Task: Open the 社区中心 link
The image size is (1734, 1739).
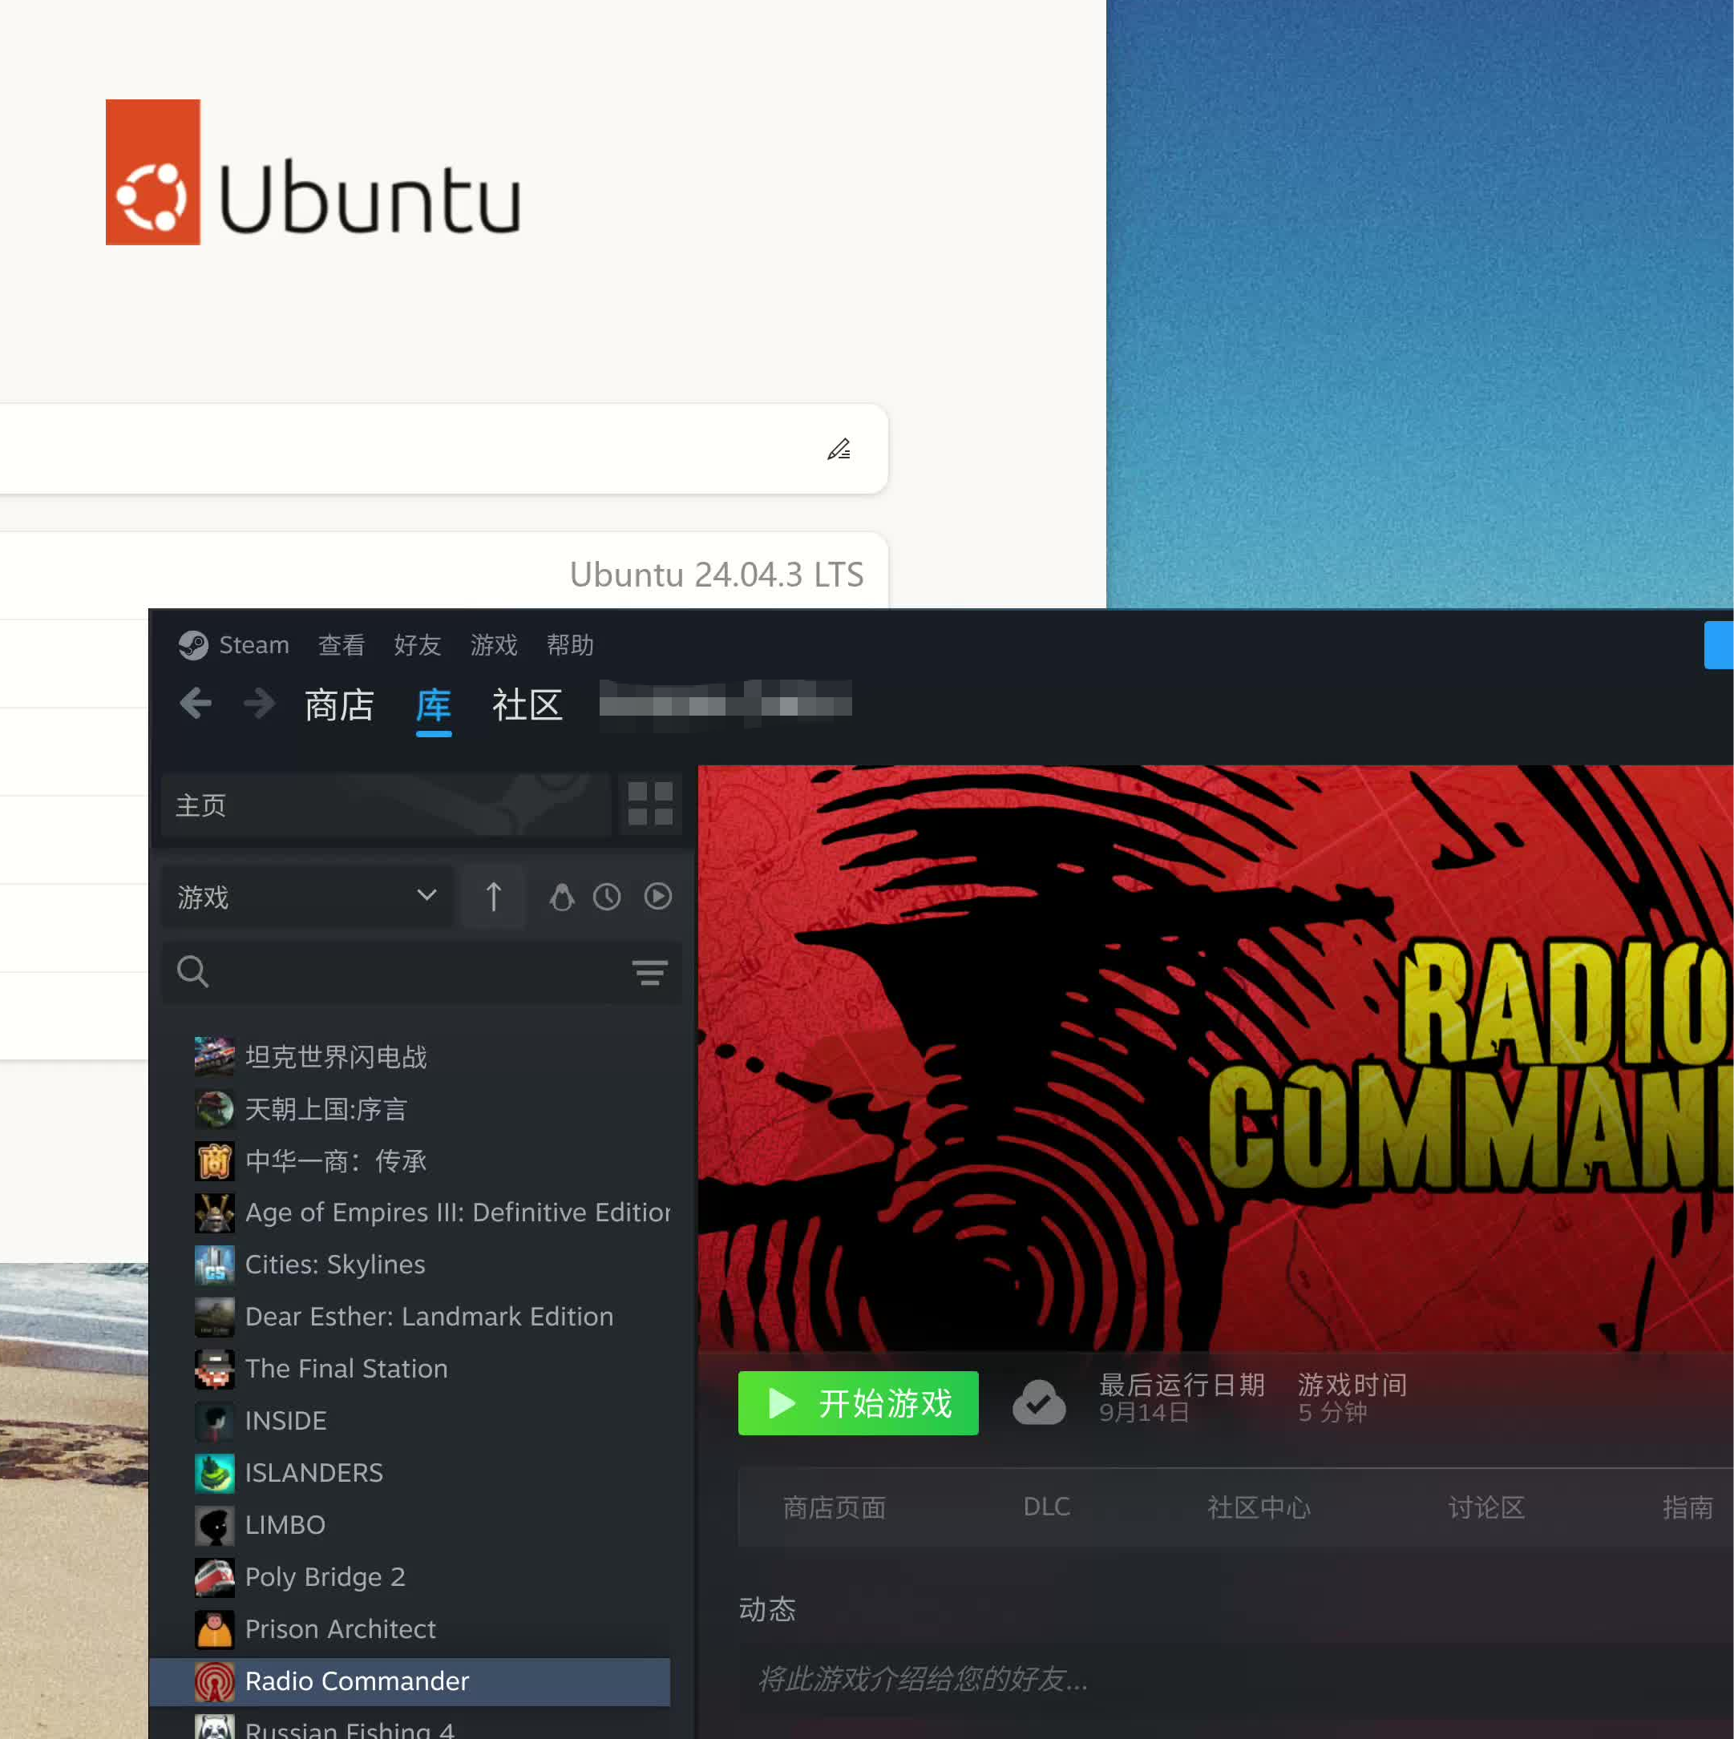Action: click(1259, 1507)
